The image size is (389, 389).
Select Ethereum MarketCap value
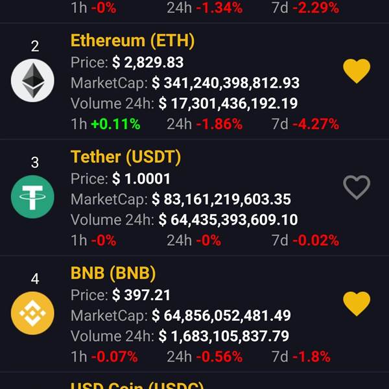point(226,83)
